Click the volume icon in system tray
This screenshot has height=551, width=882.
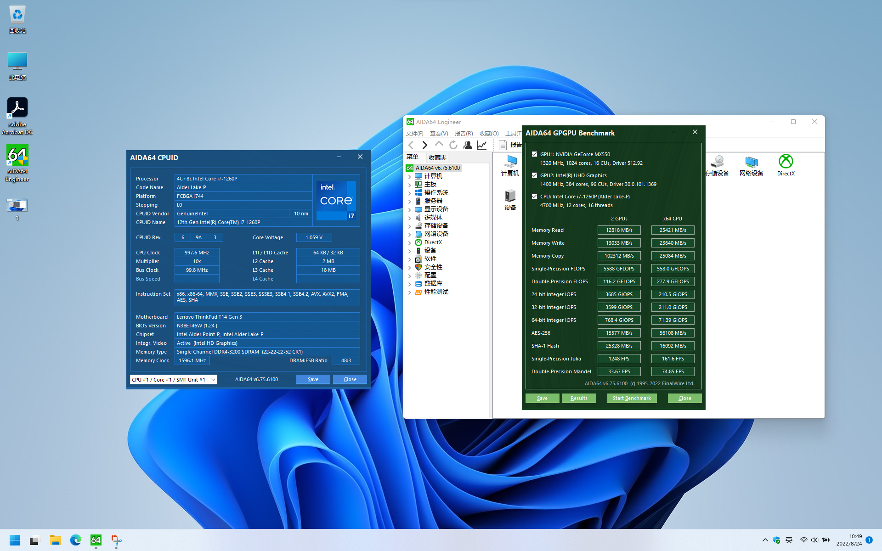(814, 540)
